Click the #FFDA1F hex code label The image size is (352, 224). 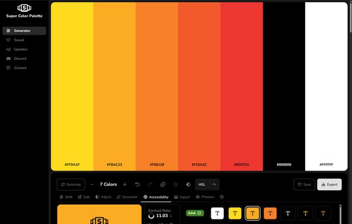(72, 164)
